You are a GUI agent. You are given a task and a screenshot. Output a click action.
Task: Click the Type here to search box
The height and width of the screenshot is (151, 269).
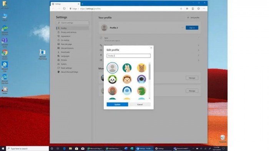[27, 149]
